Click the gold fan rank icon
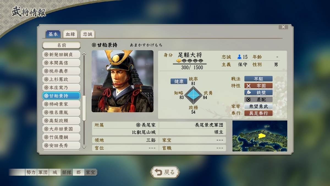This screenshot has width=330, height=186. [178, 61]
